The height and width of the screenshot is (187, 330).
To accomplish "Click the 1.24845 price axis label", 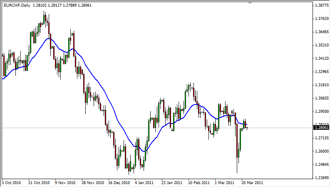I will [322, 164].
